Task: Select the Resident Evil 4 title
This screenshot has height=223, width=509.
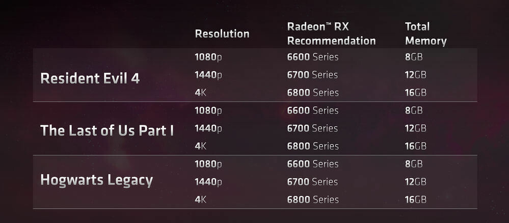Action: coord(90,78)
